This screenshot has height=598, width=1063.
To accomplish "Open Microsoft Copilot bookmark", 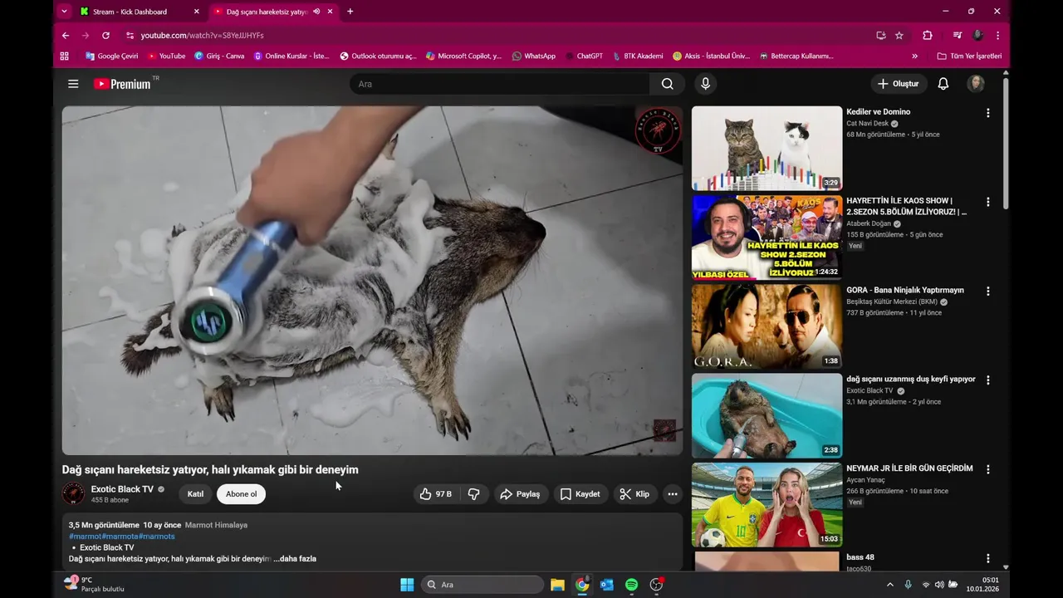I will click(463, 56).
